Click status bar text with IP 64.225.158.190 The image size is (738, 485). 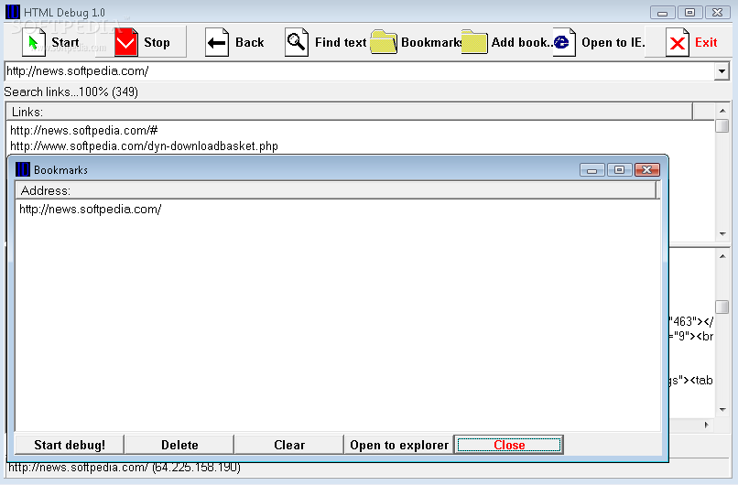click(125, 467)
